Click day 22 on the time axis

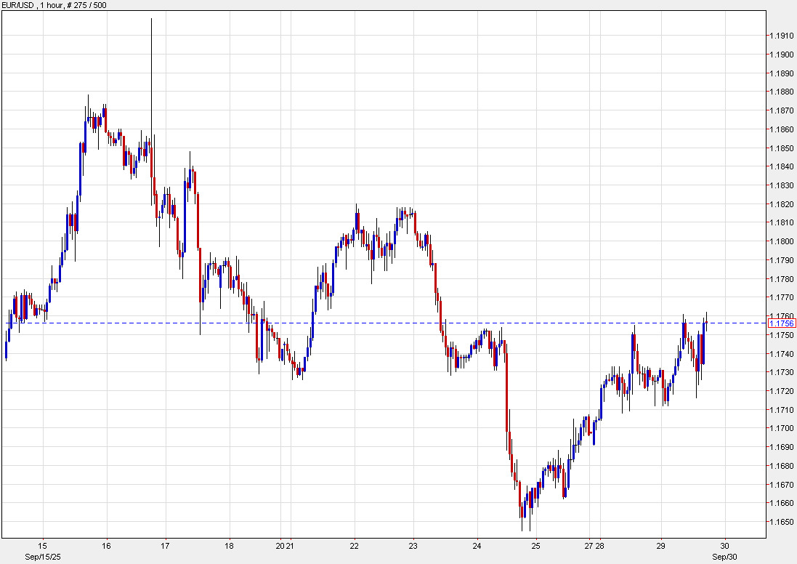[354, 545]
